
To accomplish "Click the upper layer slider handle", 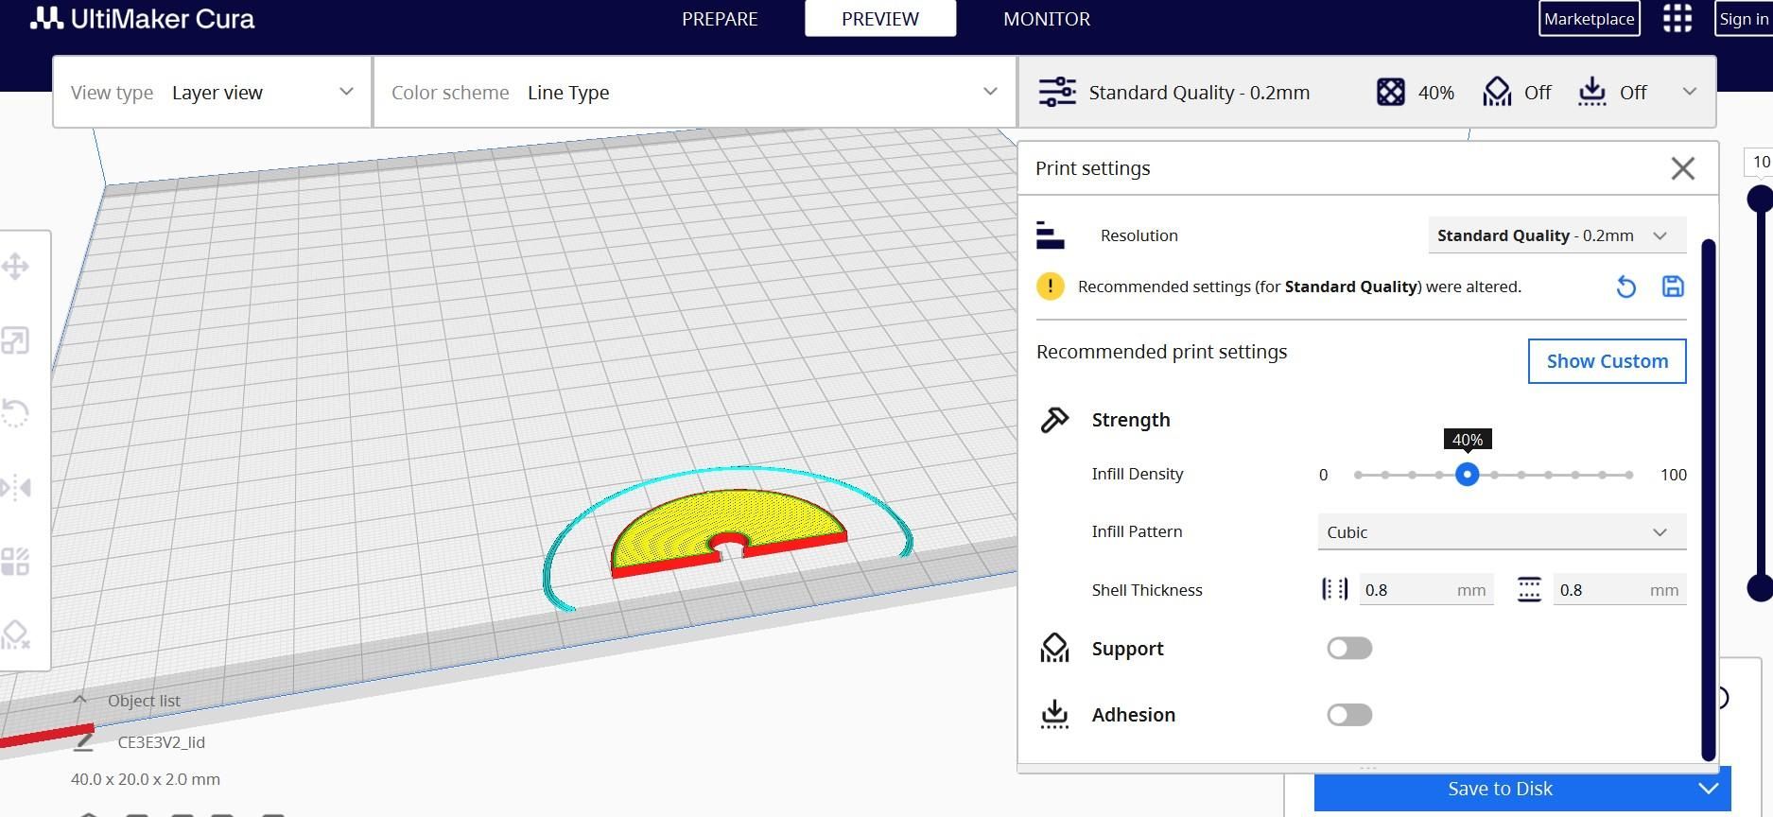I will coord(1760,199).
